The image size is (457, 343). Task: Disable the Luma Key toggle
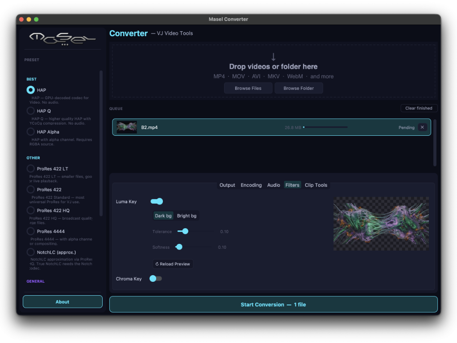[157, 201]
